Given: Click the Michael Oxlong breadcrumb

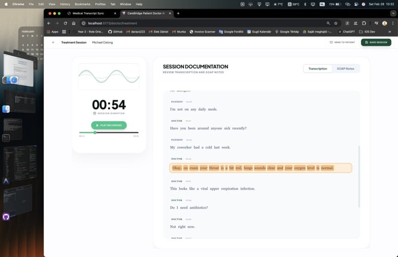Looking at the screenshot, I should 102,42.
